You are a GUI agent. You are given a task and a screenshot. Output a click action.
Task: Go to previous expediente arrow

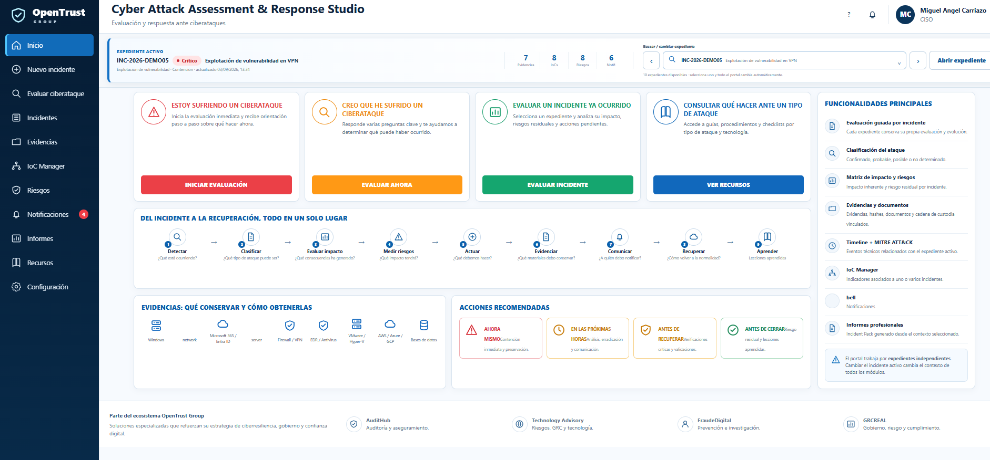coord(651,60)
